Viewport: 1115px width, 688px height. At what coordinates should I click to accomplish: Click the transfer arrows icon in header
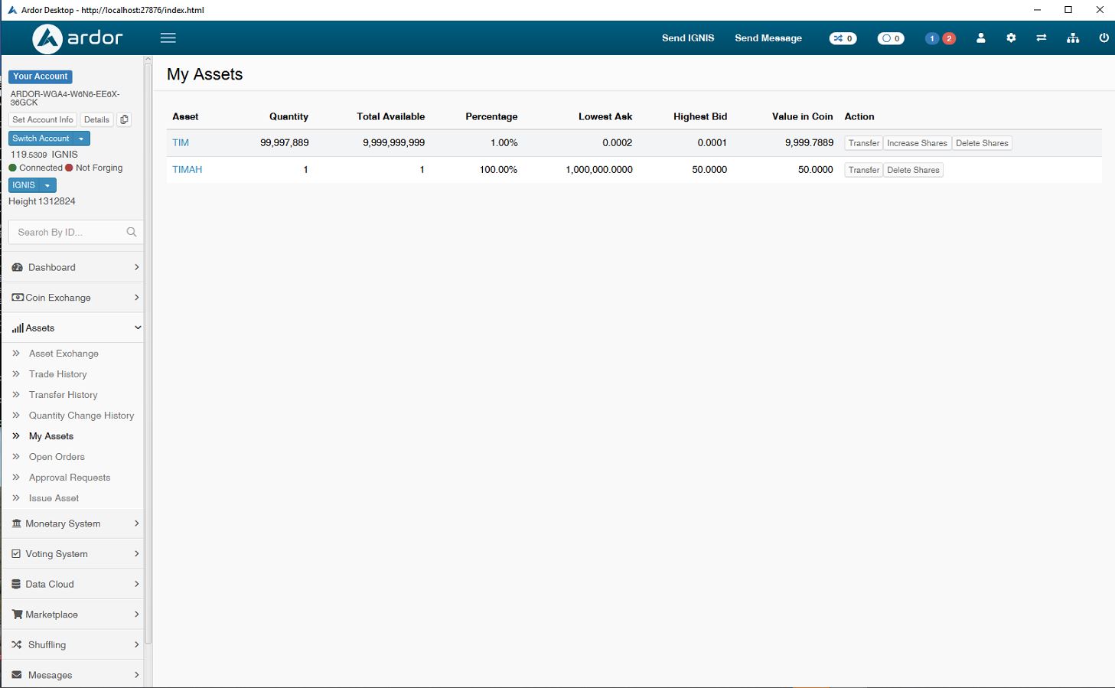click(x=1042, y=38)
